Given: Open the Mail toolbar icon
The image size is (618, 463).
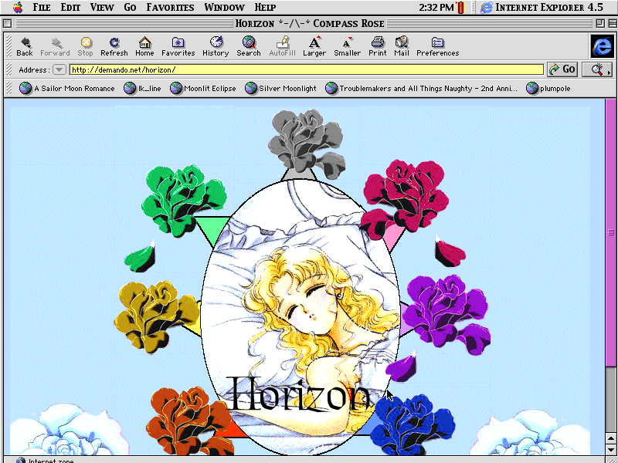Looking at the screenshot, I should coord(401,46).
